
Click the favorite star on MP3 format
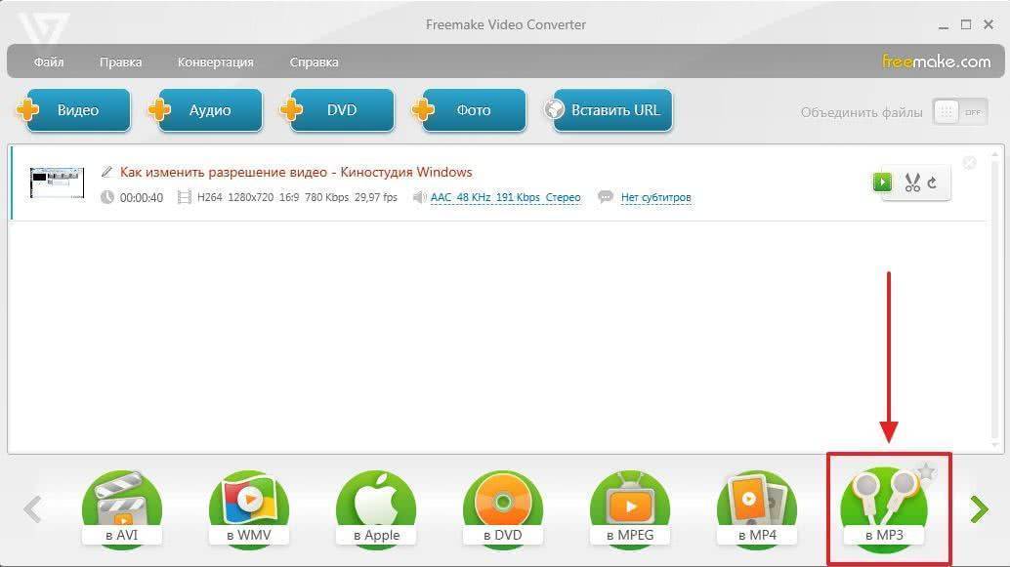926,471
